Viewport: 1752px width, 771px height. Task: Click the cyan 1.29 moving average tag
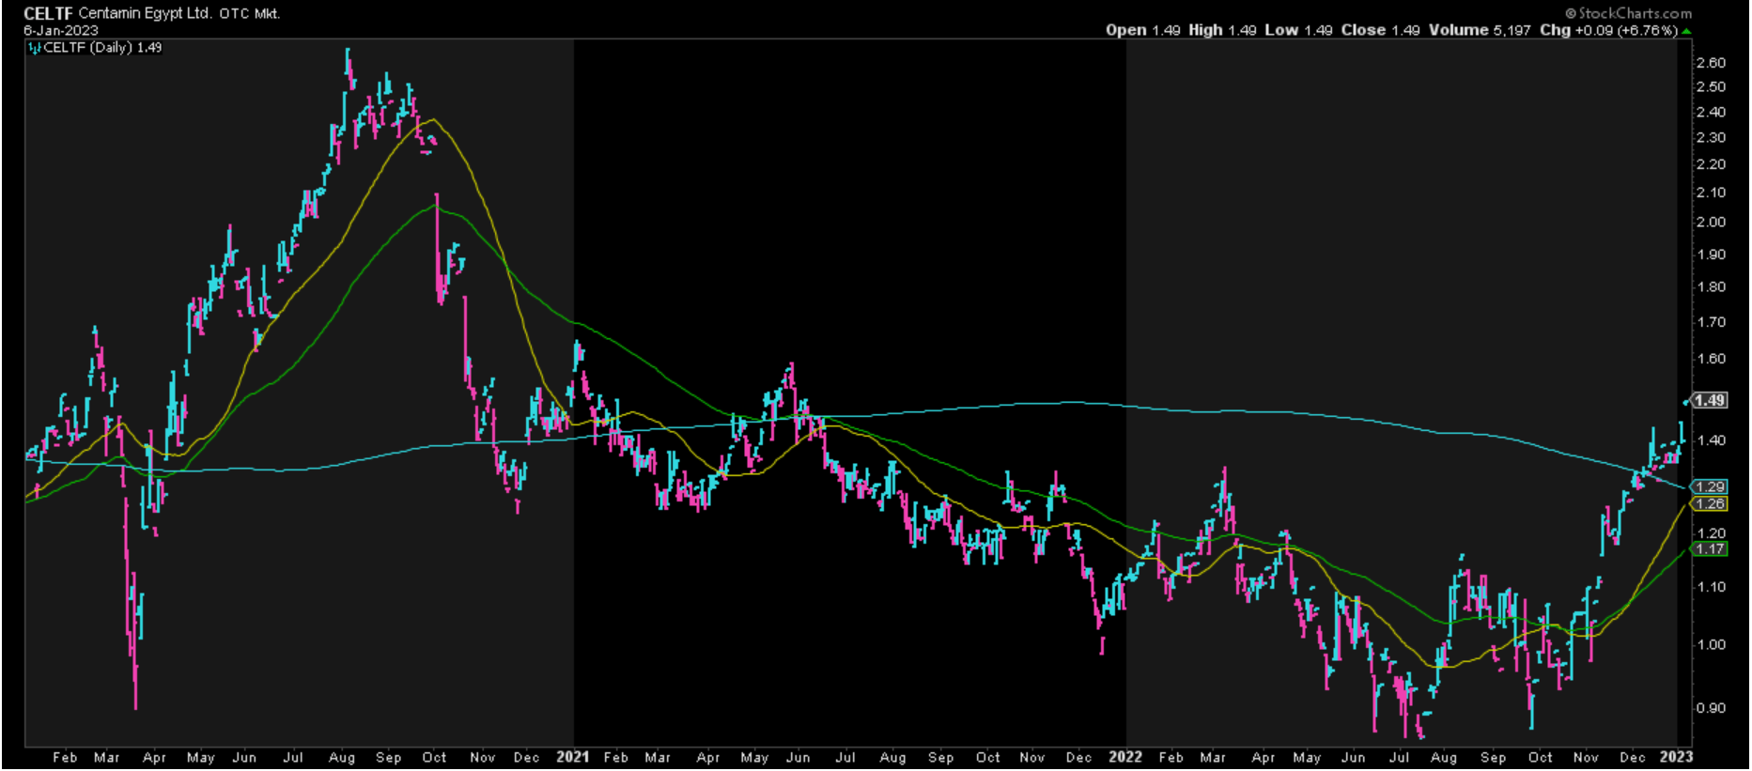[1709, 486]
